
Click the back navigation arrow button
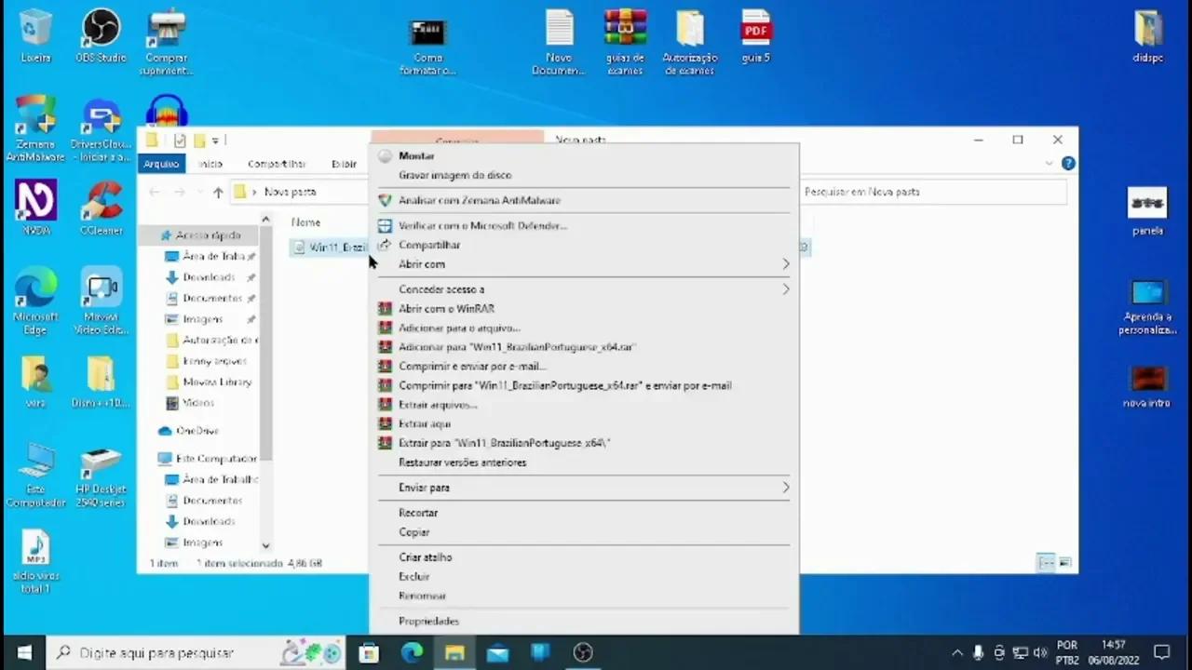(155, 192)
